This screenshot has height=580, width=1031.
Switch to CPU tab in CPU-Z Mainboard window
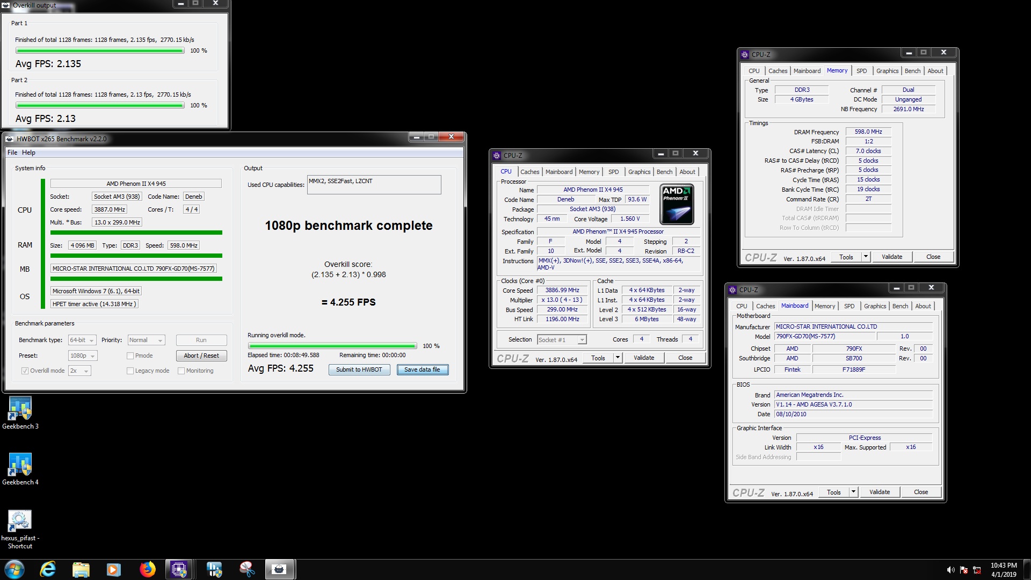click(742, 306)
